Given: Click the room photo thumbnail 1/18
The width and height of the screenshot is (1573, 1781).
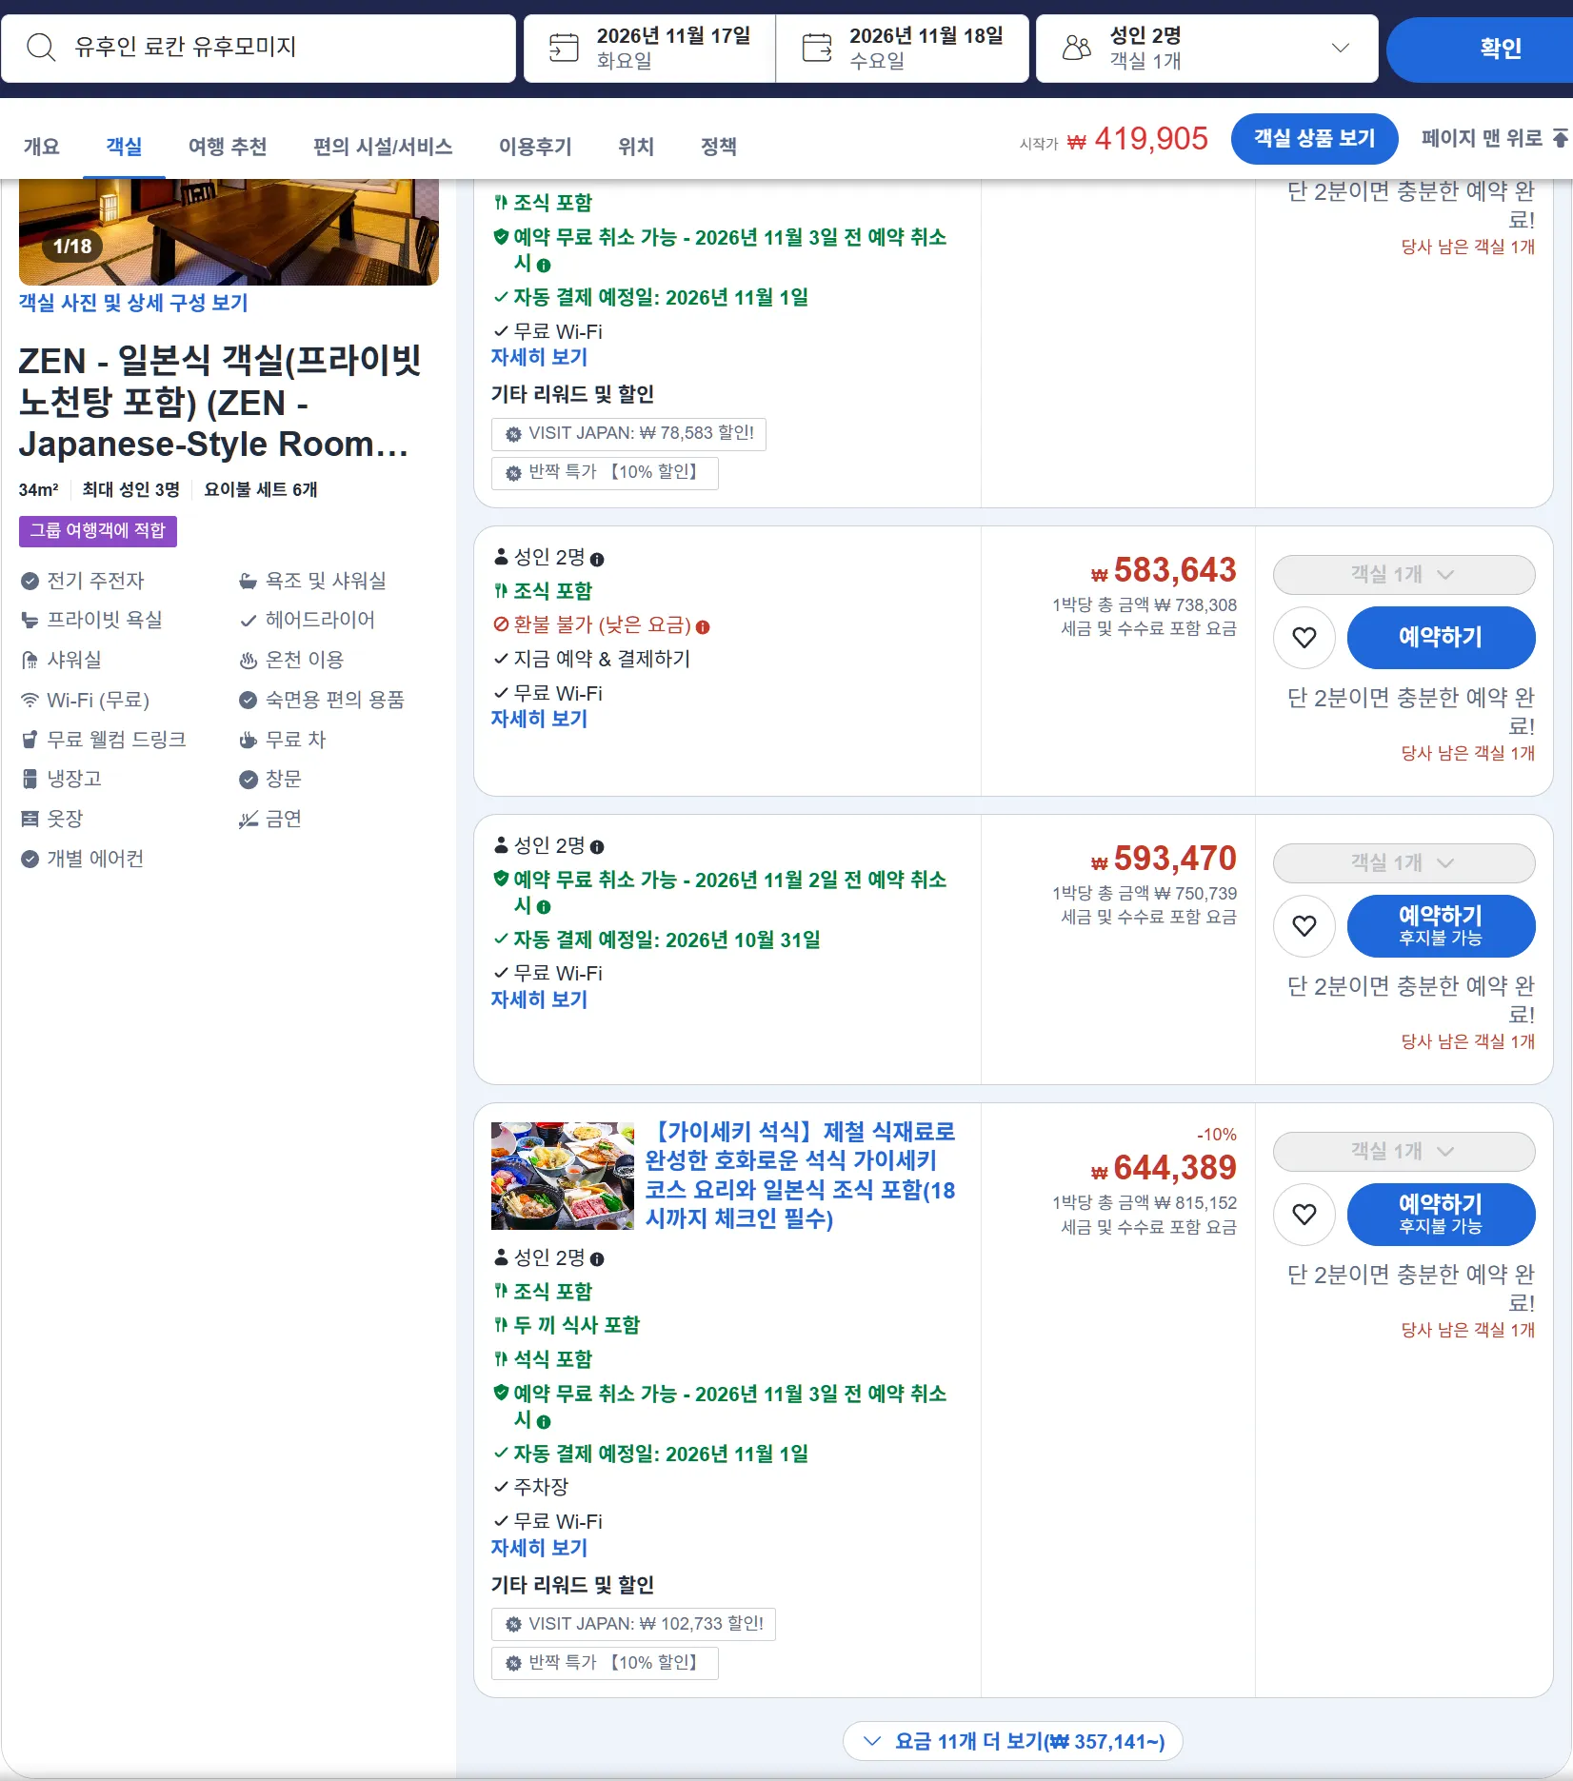Looking at the screenshot, I should point(229,232).
